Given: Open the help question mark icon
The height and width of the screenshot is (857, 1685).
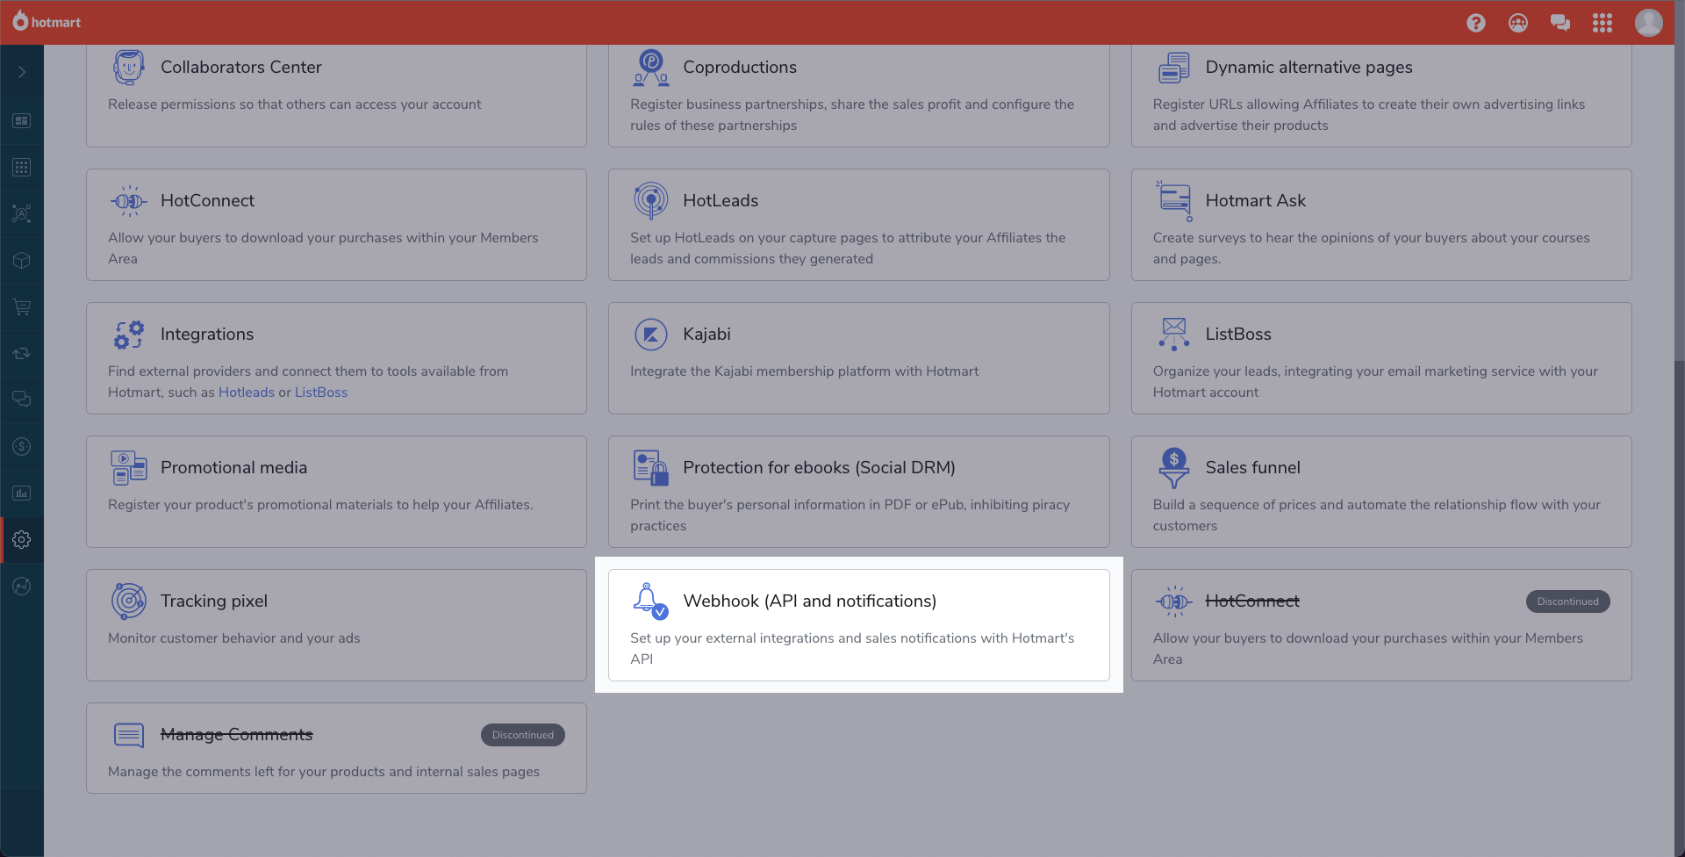Looking at the screenshot, I should 1476,23.
